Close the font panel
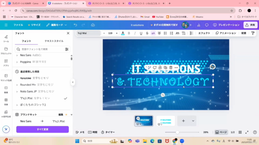This screenshot has height=145, width=259. pyautogui.click(x=68, y=33)
